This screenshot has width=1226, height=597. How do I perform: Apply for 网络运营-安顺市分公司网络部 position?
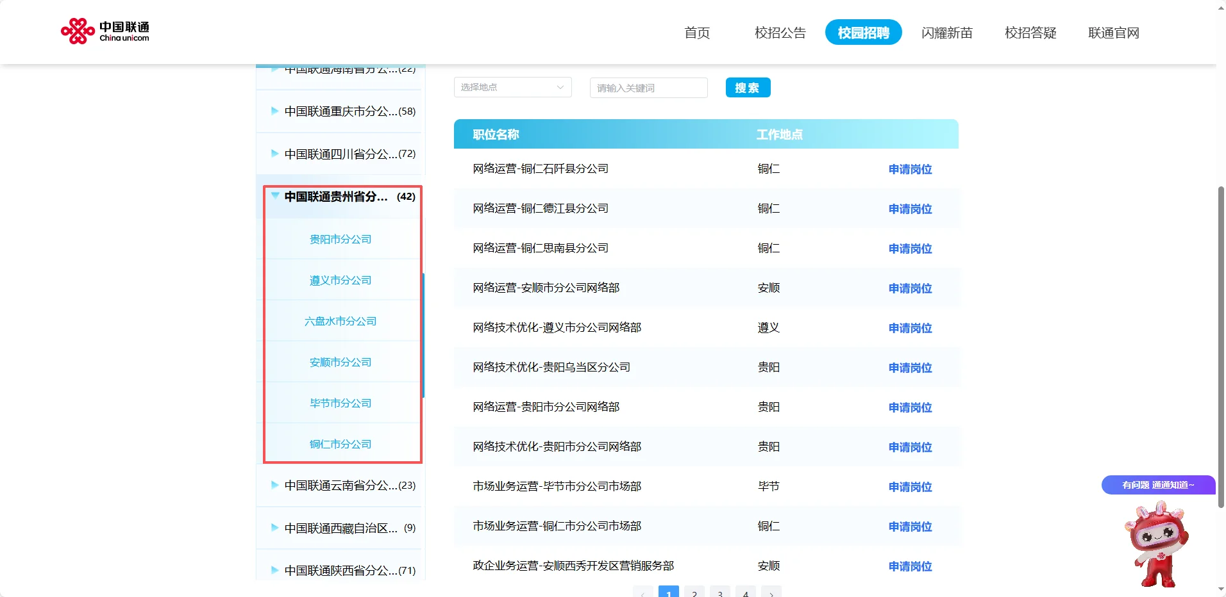point(910,288)
